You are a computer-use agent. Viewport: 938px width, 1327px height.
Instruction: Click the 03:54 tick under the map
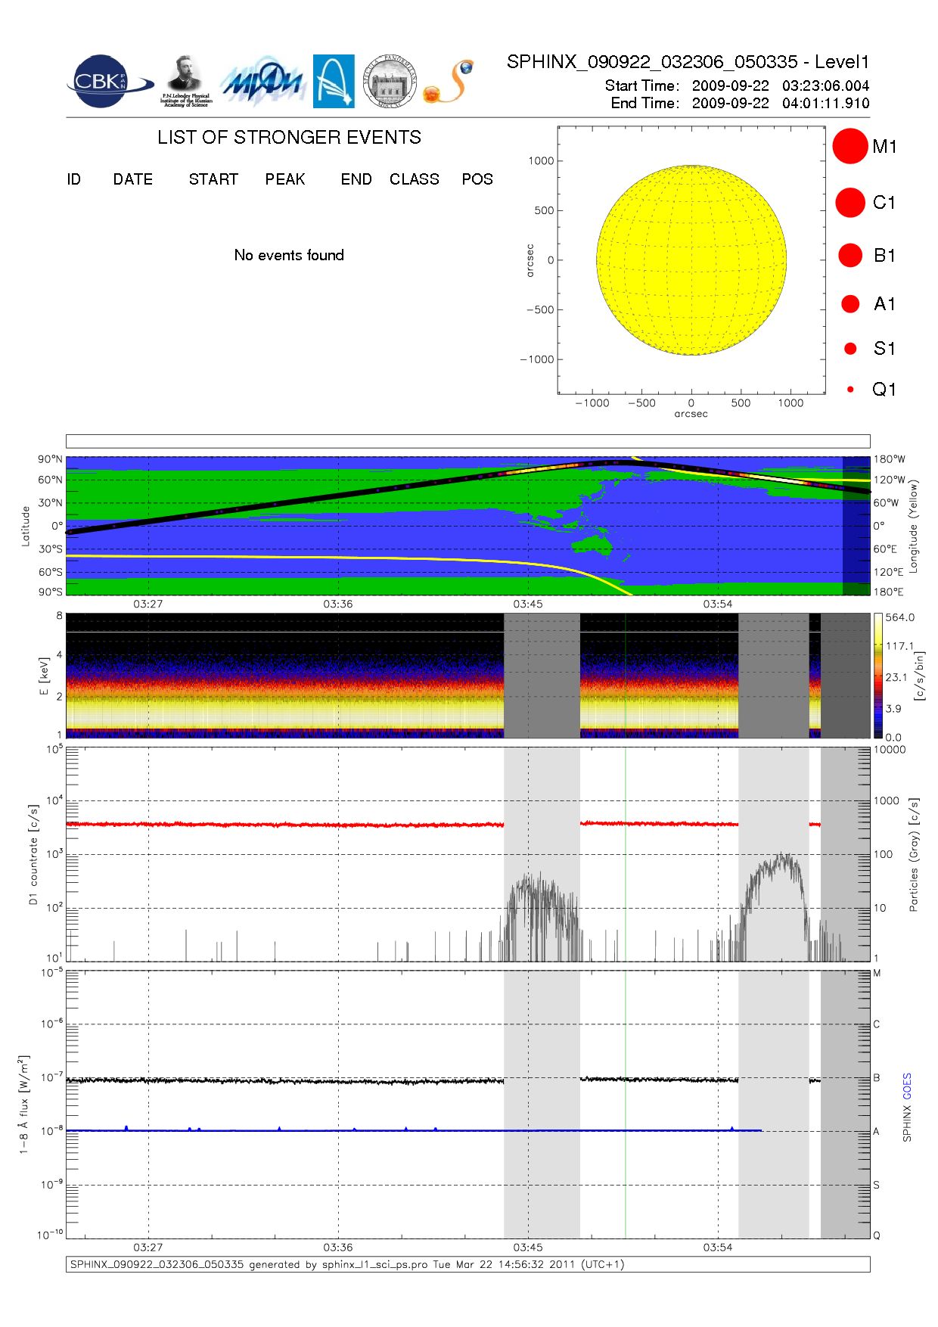(x=718, y=604)
